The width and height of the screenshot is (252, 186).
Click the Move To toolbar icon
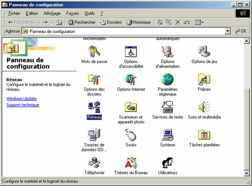160,22
